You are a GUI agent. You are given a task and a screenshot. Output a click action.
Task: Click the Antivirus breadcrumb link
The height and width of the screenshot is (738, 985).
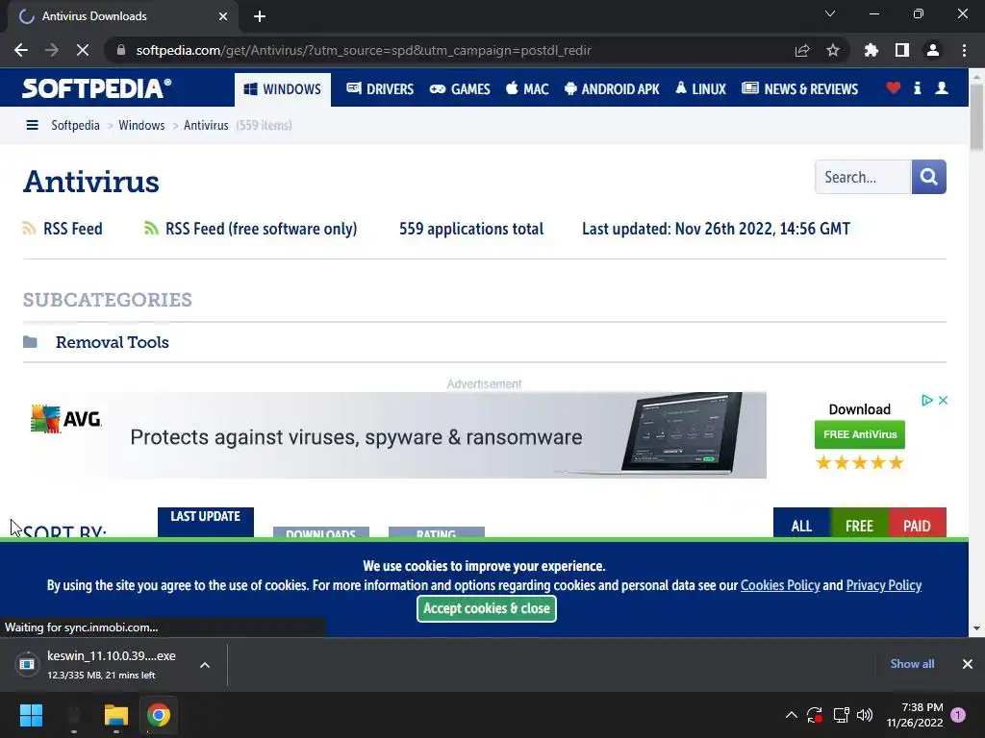point(206,125)
